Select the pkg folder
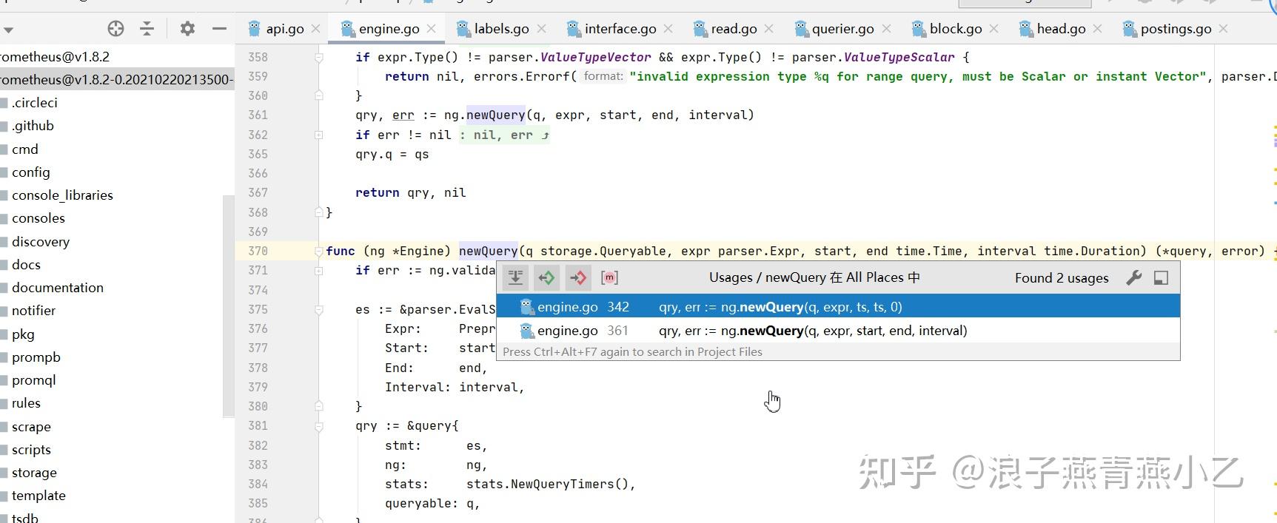1277x523 pixels. pos(23,334)
